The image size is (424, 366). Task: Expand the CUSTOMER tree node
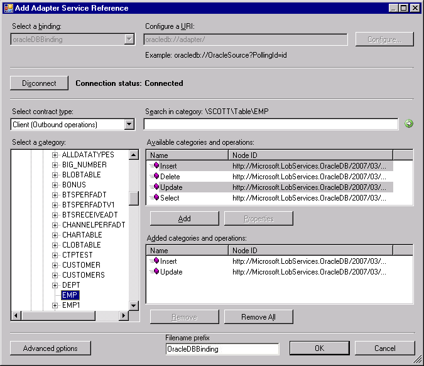55,265
